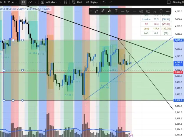The width and height of the screenshot is (184, 137).
Task: Create a new Alert
Action: (77, 2)
